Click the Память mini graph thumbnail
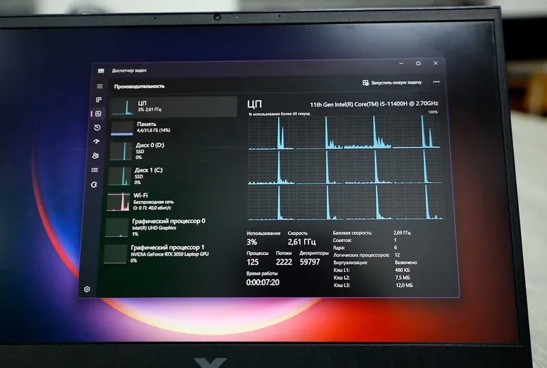 click(x=122, y=129)
